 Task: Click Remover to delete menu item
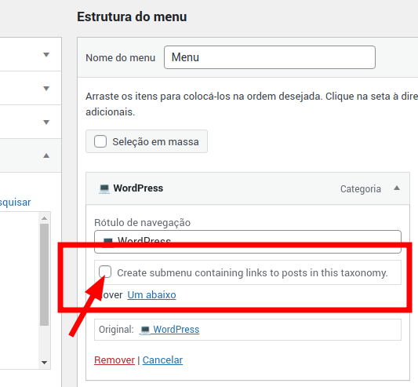pyautogui.click(x=114, y=360)
